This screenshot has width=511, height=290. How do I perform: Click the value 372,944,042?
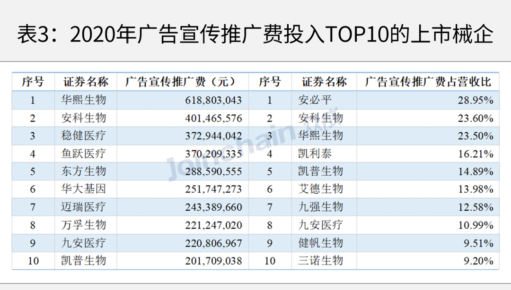click(x=213, y=136)
